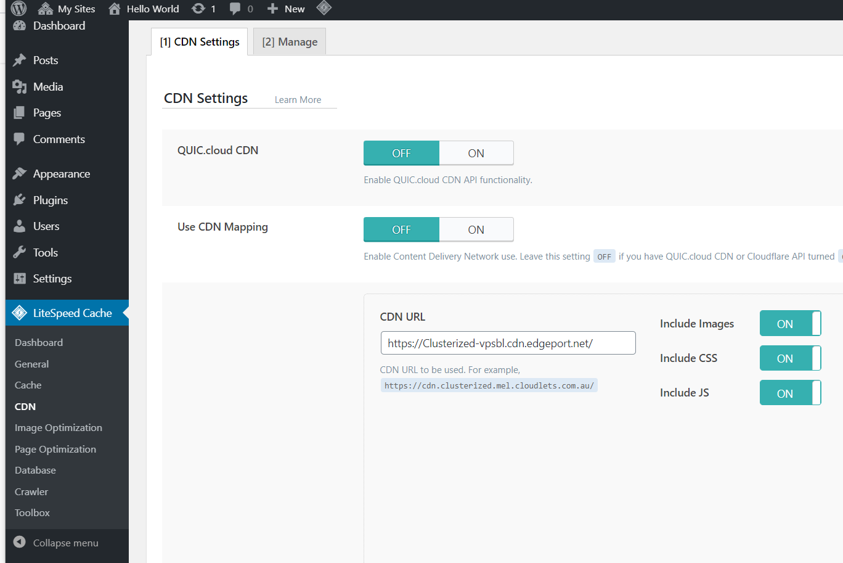The image size is (843, 563).
Task: Switch to the [1] CDN Settings tab
Action: coord(200,42)
